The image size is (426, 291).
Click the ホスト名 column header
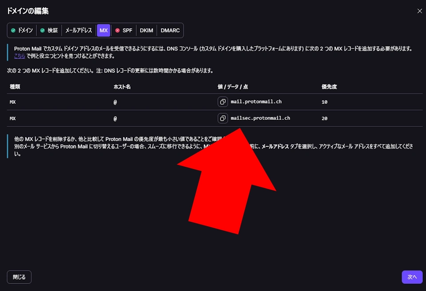tap(122, 87)
